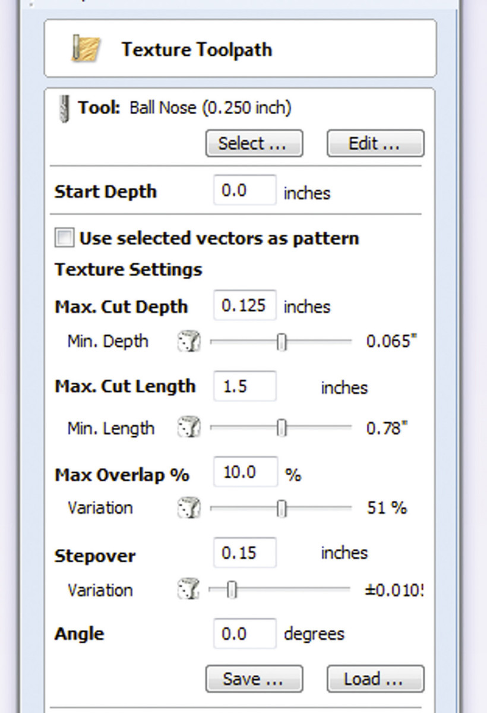The image size is (487, 713).
Task: Click the Min. Depth slider handle
Action: 282,342
